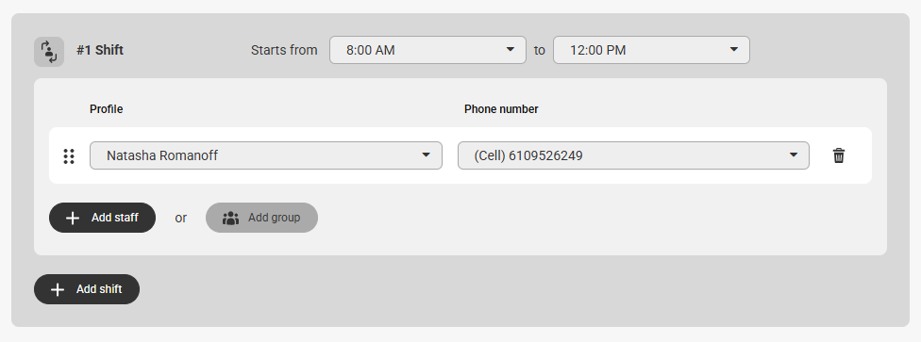This screenshot has height=342, width=921.
Task: Open the 12:00 PM end time dropdown
Action: [x=651, y=50]
